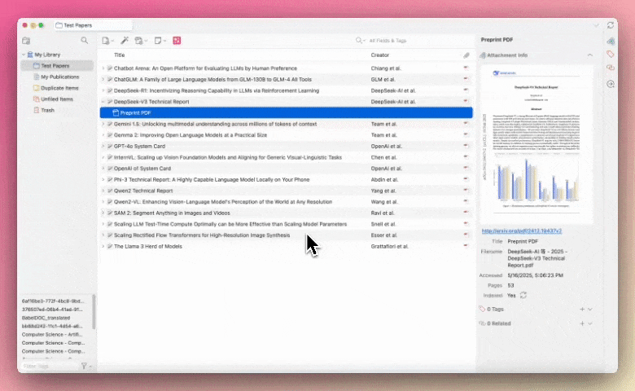This screenshot has height=391, width=635.
Task: Select the OpenAI o1 System Card row
Action: coord(287,169)
